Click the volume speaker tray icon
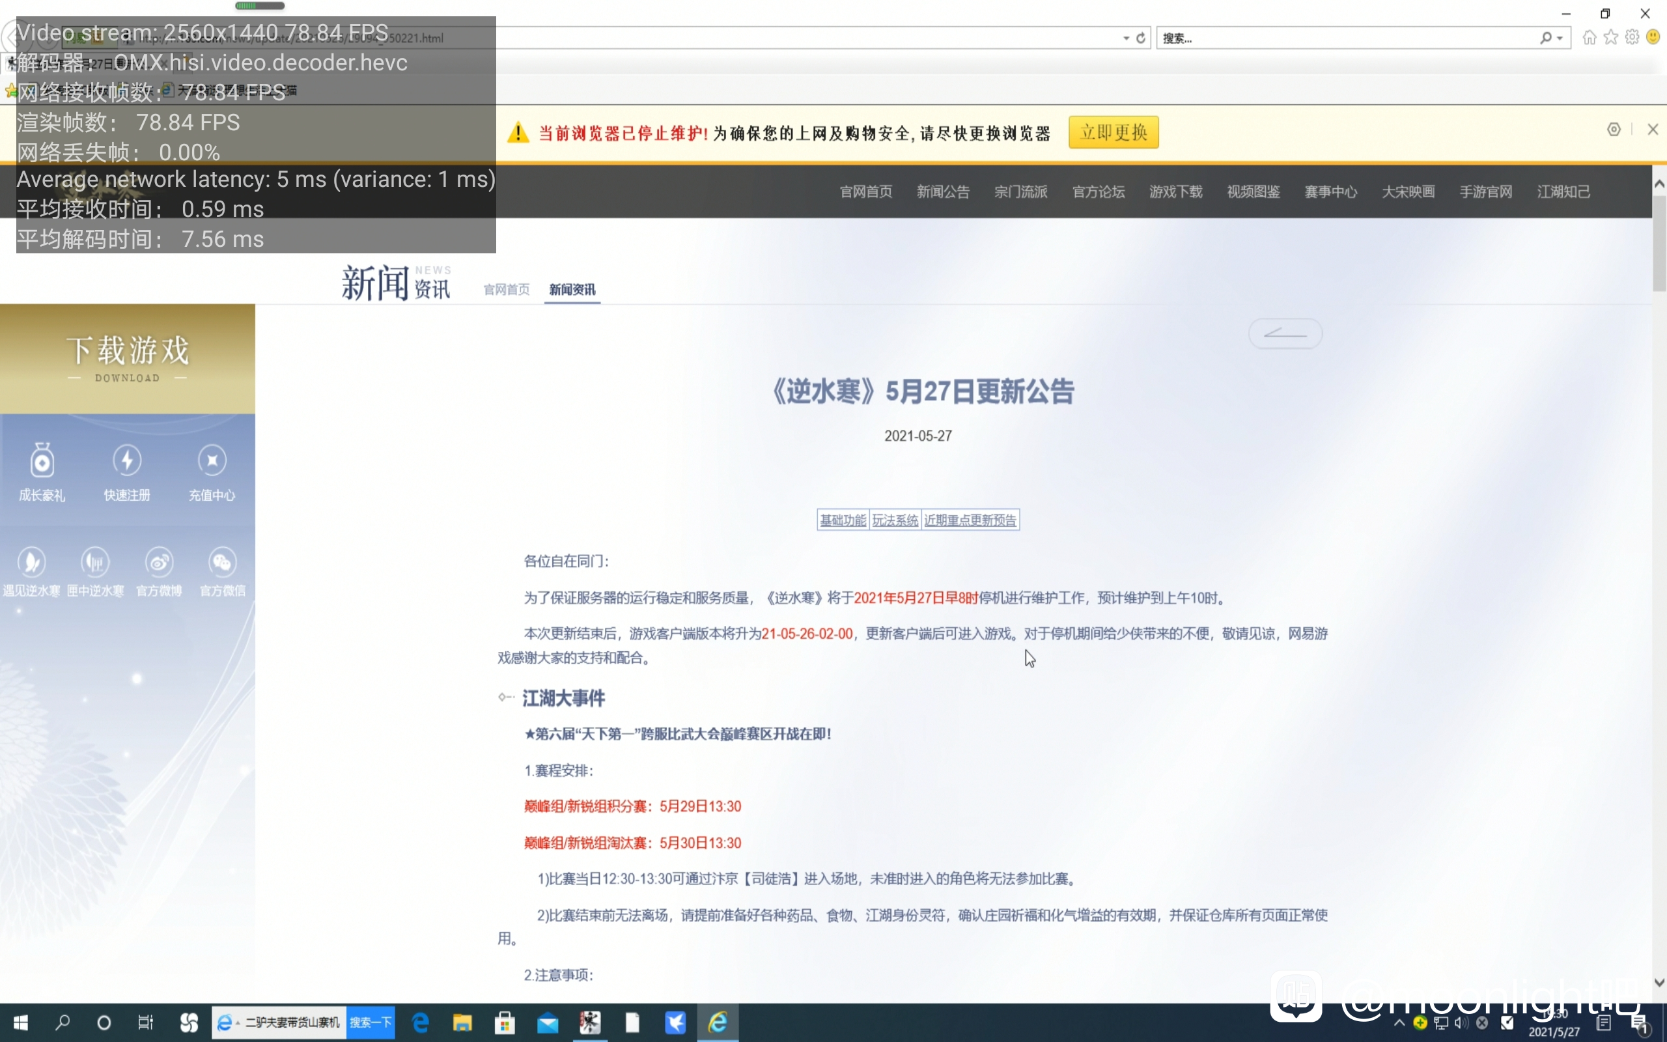Screen dimensions: 1667x1042 [1461, 1022]
